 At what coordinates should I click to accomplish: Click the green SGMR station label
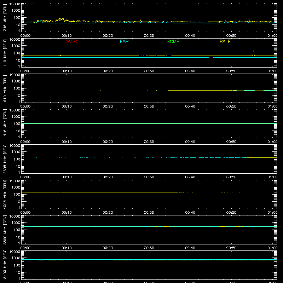click(x=173, y=41)
